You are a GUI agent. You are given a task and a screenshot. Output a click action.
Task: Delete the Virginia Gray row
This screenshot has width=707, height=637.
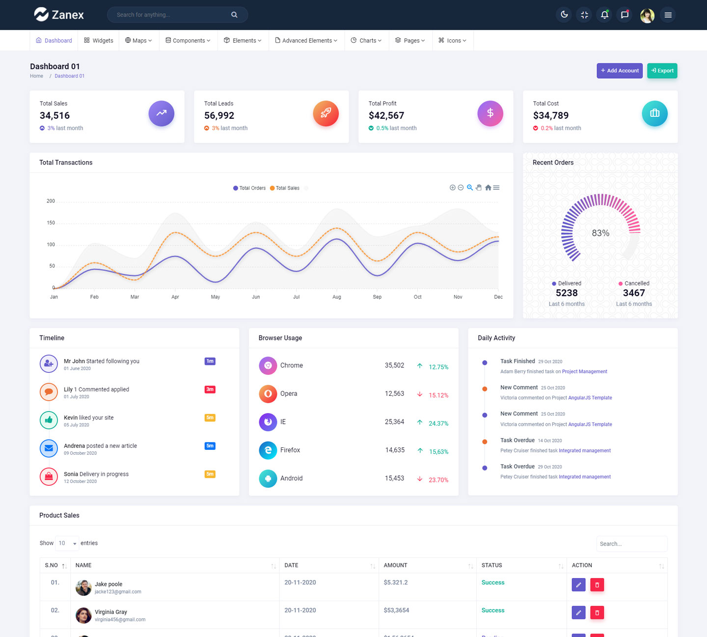point(597,612)
